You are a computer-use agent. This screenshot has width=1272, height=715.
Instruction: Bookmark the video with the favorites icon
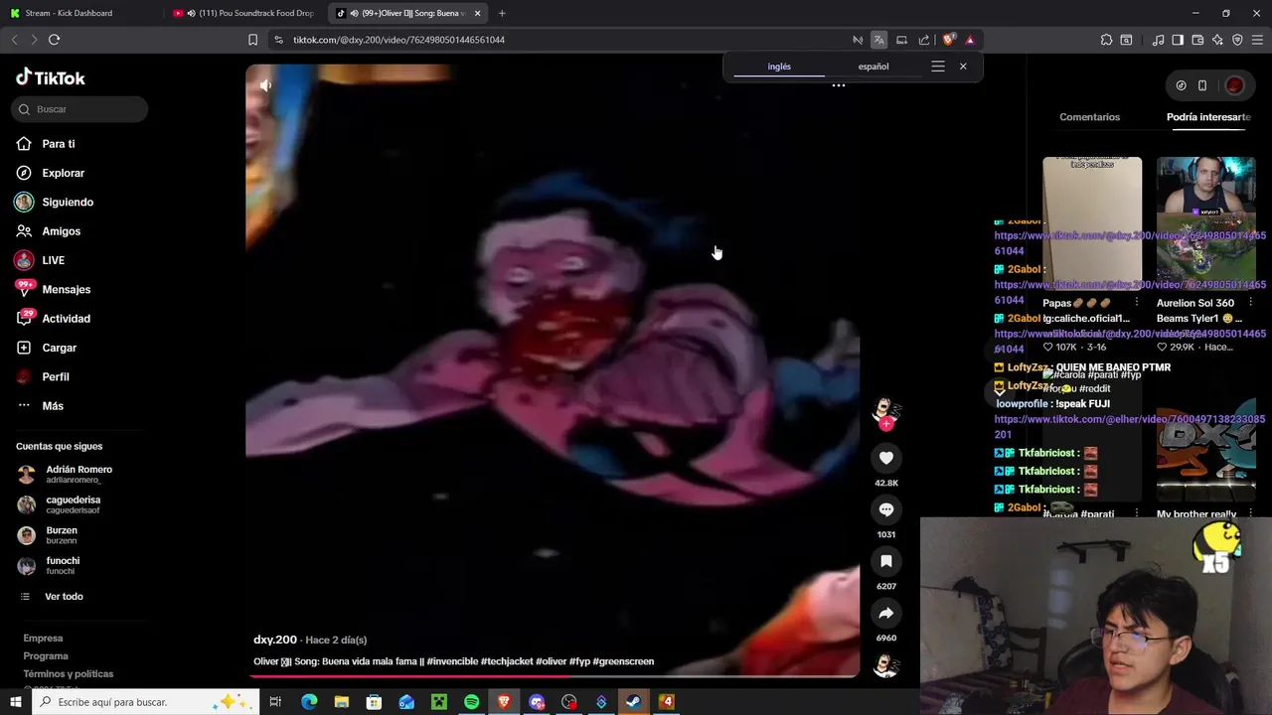pos(886,561)
